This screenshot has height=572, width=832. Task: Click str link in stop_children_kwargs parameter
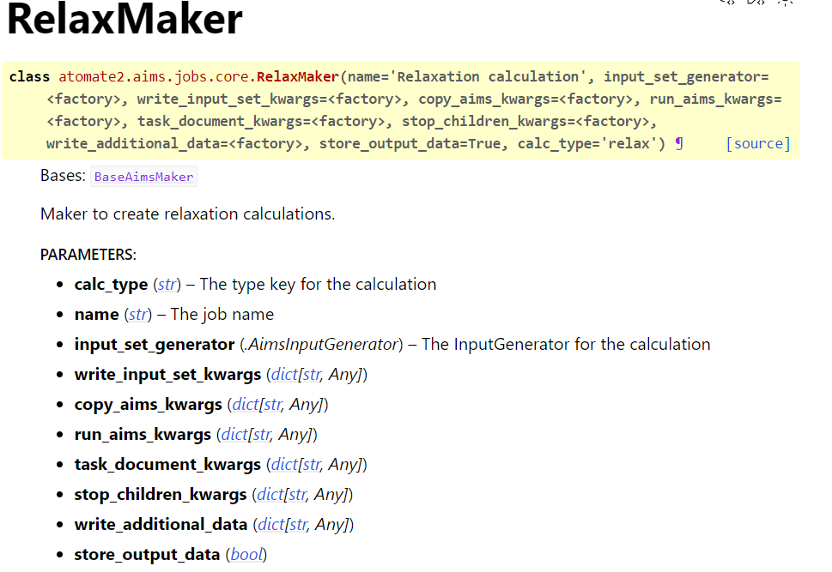pos(298,494)
